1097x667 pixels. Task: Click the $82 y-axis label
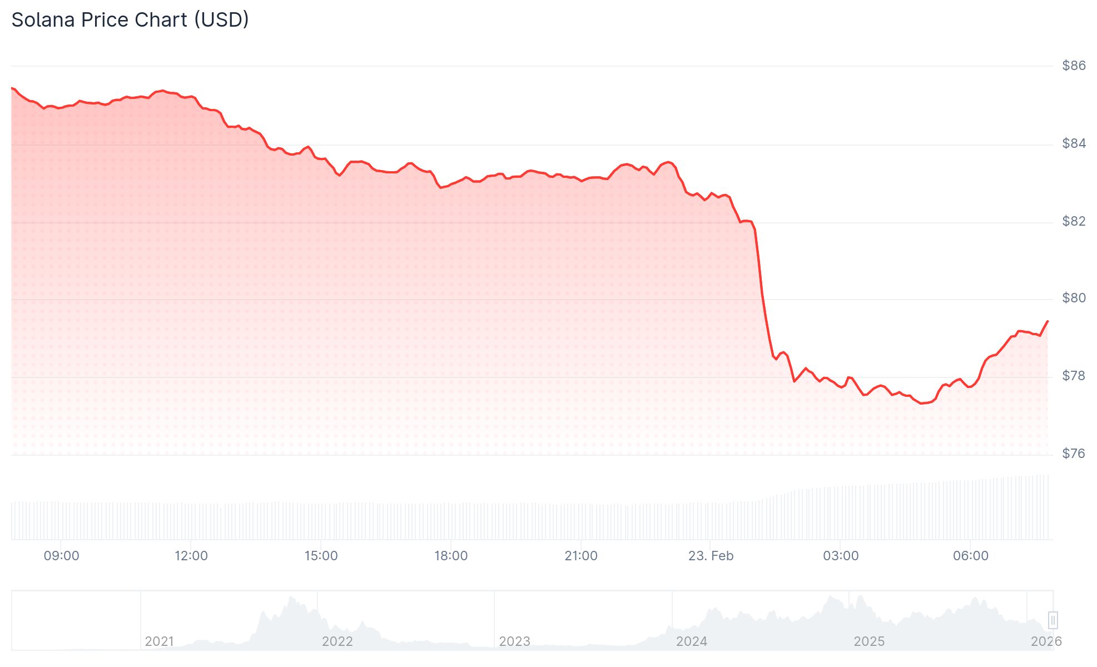point(1074,221)
